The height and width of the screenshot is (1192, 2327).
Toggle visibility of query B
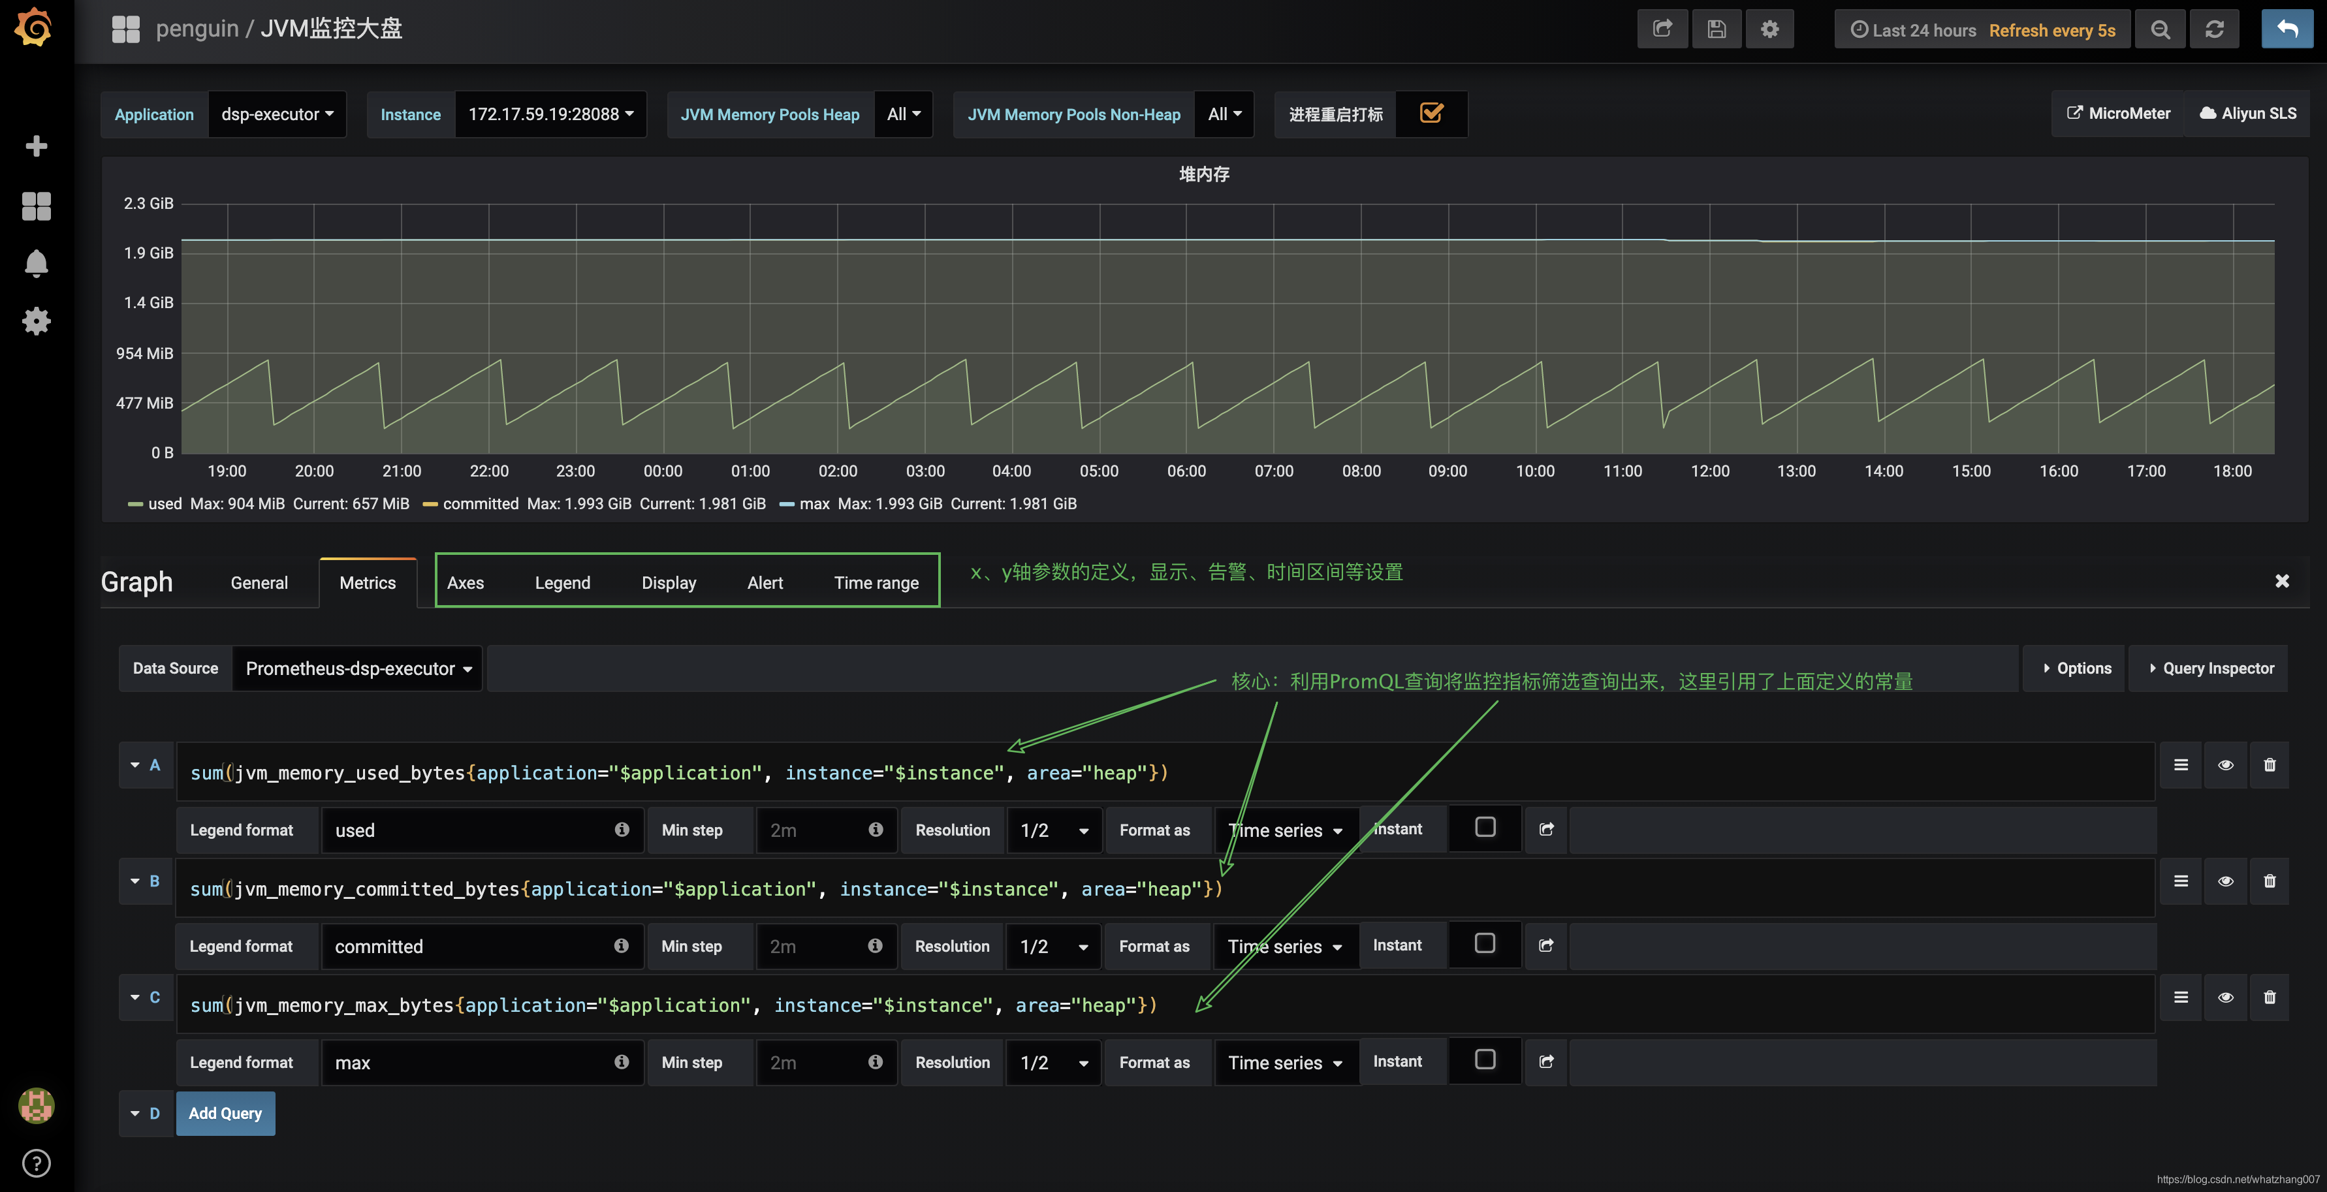pyautogui.click(x=2225, y=881)
